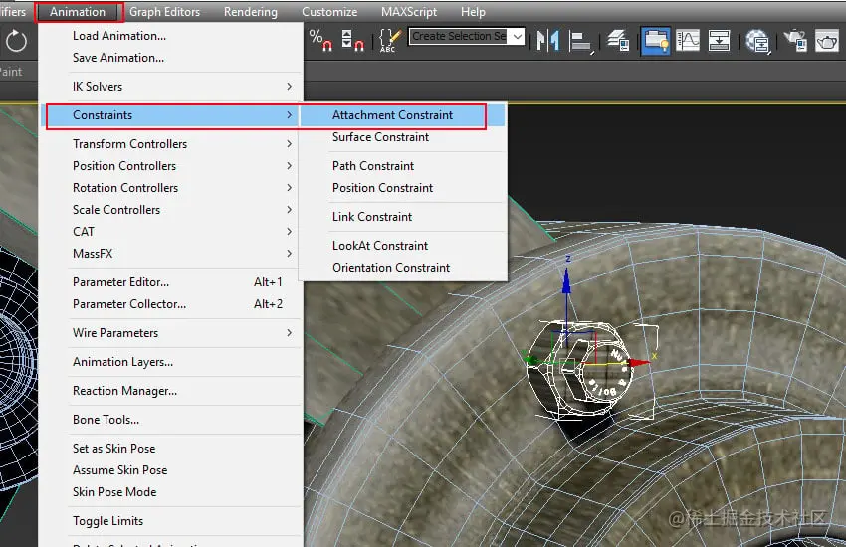
Task: Open the Material Editor icon
Action: tap(758, 41)
